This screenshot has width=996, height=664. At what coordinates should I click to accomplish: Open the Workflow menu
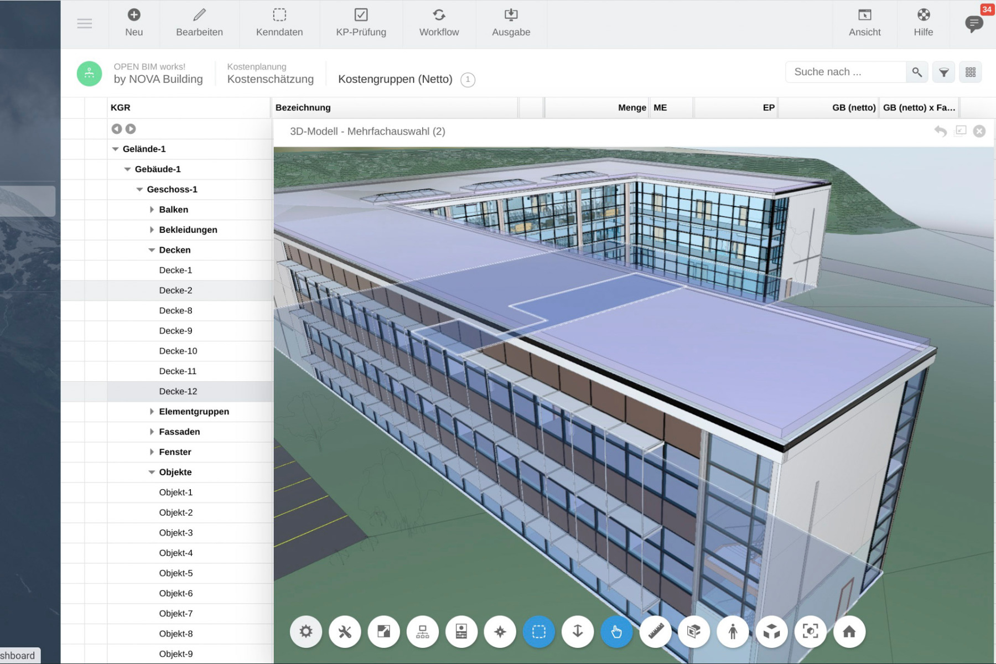point(439,23)
